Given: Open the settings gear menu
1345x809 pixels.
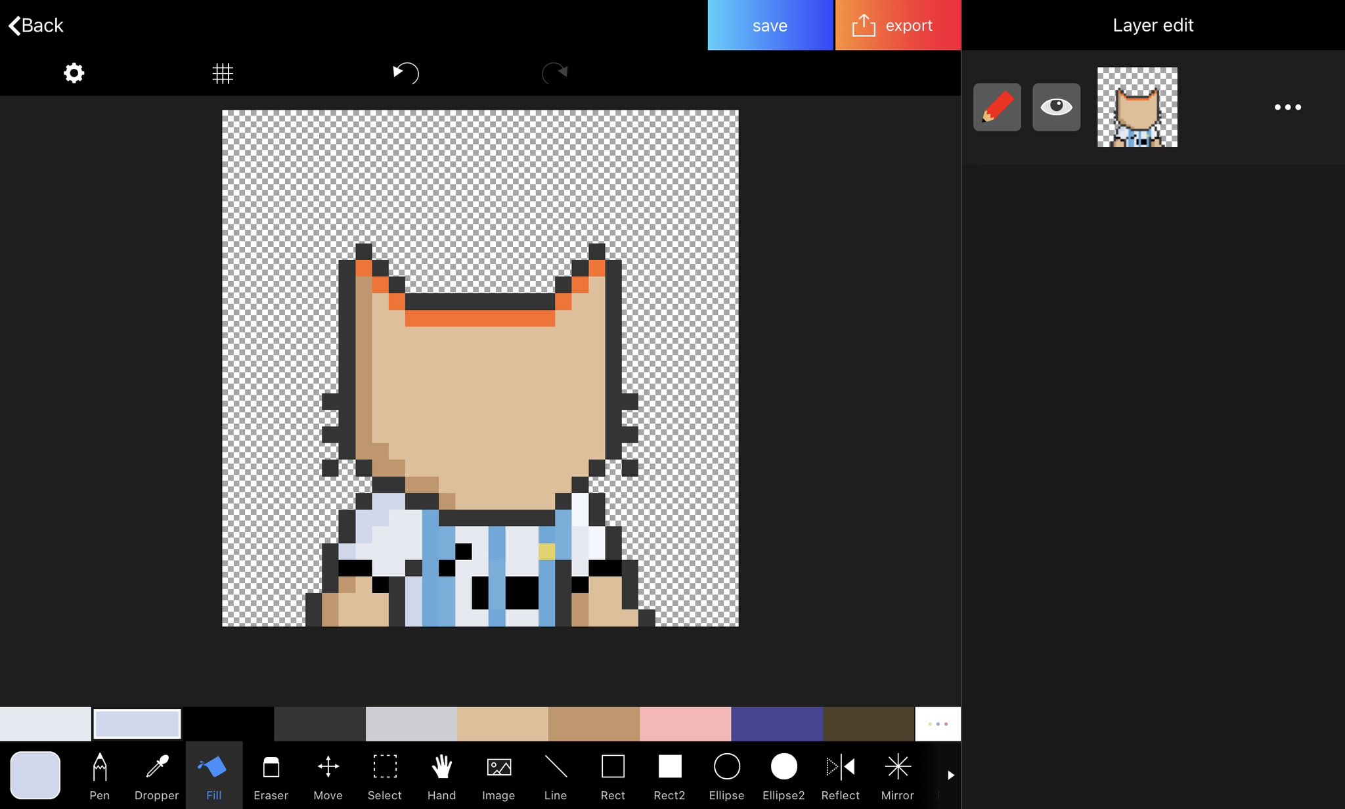Looking at the screenshot, I should tap(74, 73).
